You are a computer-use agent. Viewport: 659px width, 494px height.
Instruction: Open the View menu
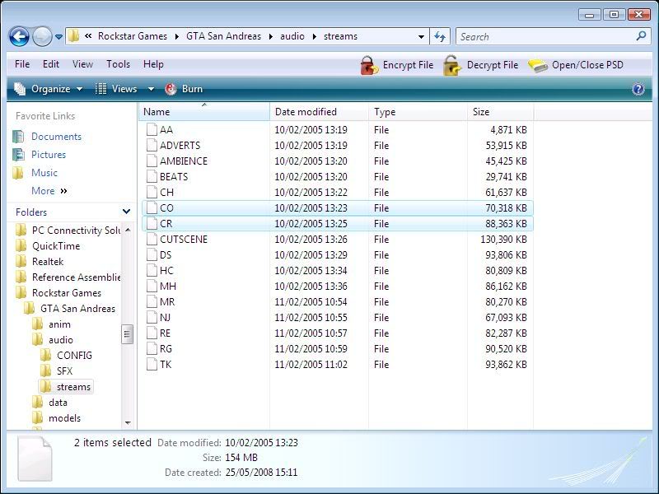82,64
